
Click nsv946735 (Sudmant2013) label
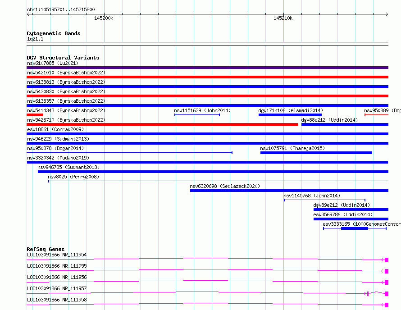pyautogui.click(x=68, y=167)
